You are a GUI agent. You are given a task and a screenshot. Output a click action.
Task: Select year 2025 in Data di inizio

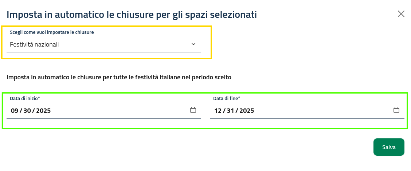pos(43,111)
